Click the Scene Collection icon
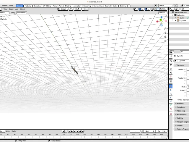189x142 pixels. point(172,12)
